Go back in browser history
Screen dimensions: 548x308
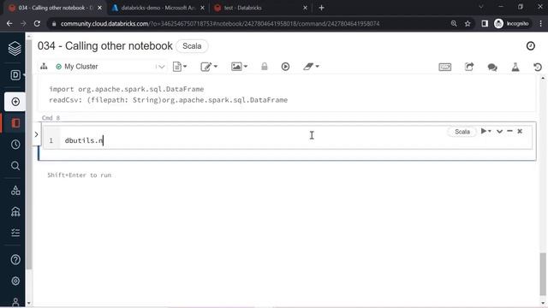[9, 24]
